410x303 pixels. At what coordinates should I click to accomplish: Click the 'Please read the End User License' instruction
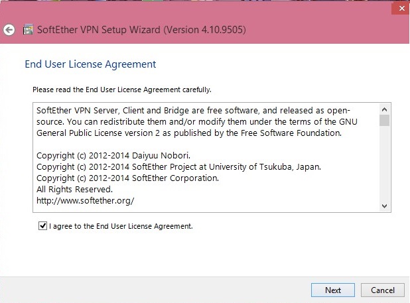[122, 90]
